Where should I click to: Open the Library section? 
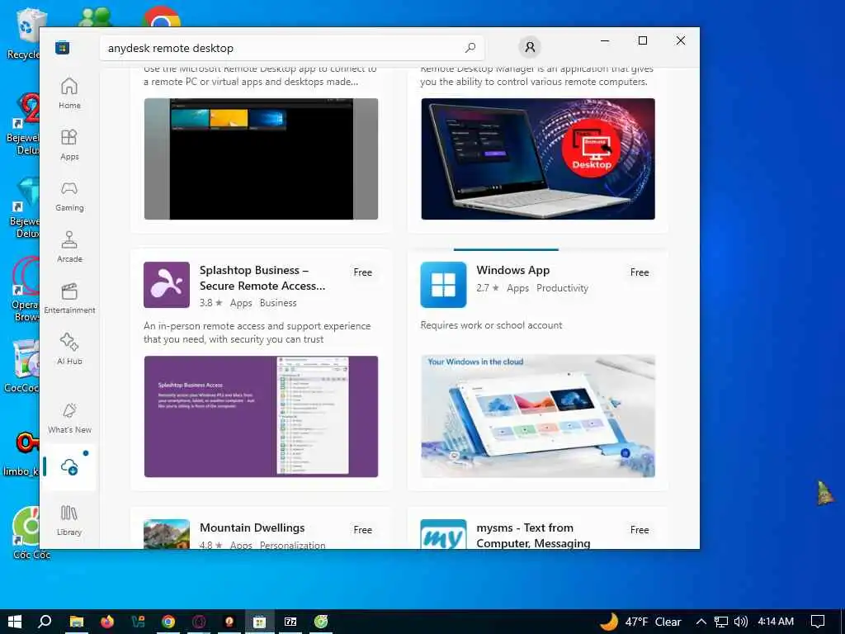(69, 520)
